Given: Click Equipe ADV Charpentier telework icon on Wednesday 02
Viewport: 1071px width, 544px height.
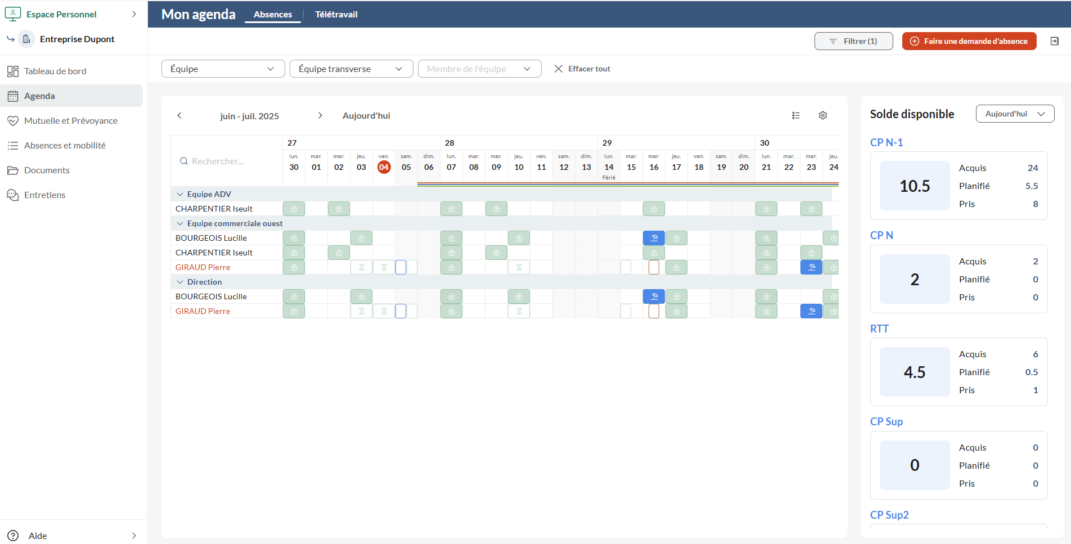Looking at the screenshot, I should tap(339, 209).
